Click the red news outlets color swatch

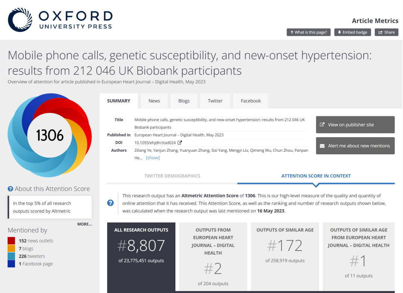pos(11,240)
